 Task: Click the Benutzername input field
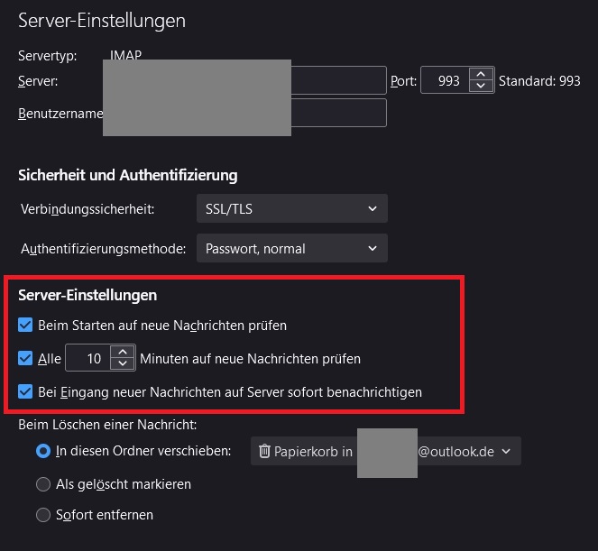[x=338, y=114]
